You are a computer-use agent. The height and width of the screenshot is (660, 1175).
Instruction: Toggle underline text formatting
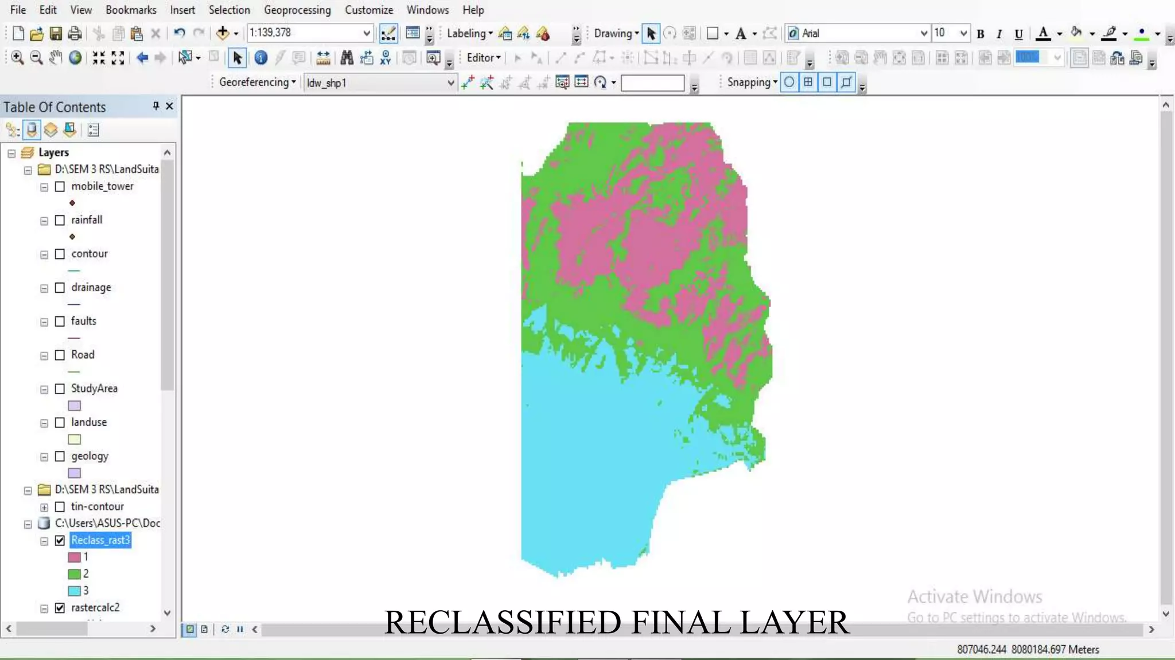1019,34
